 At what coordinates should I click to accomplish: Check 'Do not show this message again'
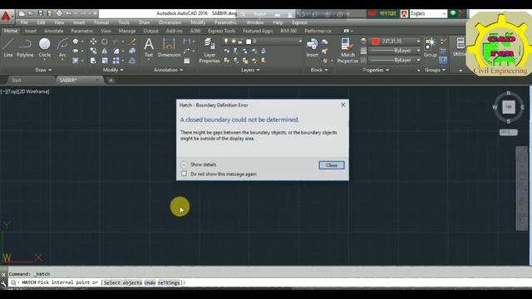(x=184, y=174)
